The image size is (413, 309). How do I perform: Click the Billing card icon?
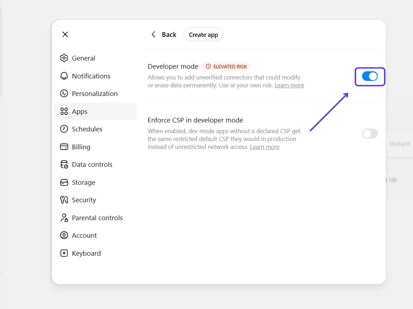click(64, 147)
